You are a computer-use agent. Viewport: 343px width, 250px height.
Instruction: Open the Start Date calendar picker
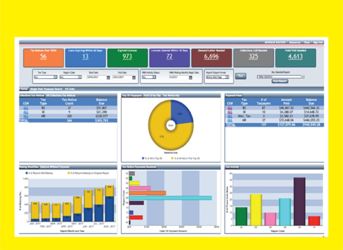click(108, 78)
